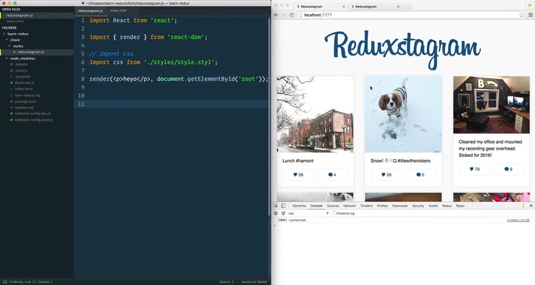Open the Chrome hamburger menu
Screen dimensions: 535x285
[531, 15]
